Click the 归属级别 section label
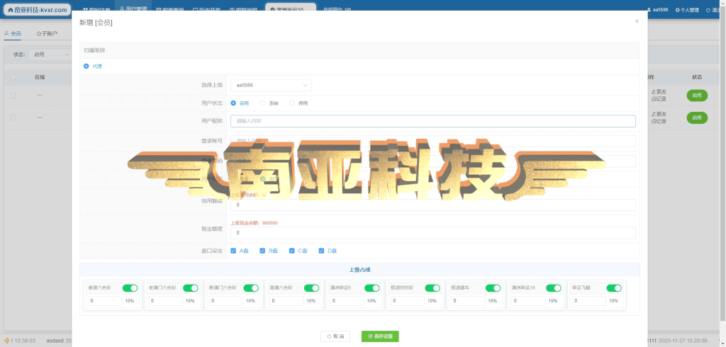Image resolution: width=726 pixels, height=347 pixels. coord(94,50)
